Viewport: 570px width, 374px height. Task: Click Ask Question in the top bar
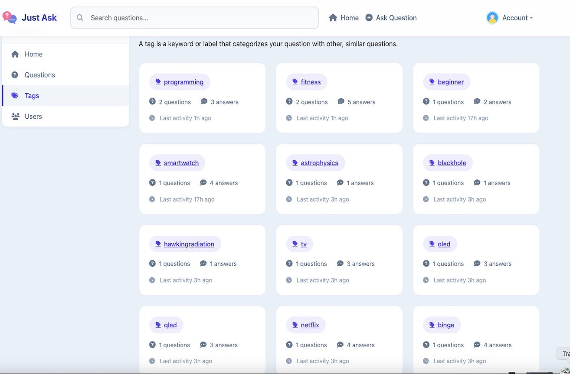point(396,18)
